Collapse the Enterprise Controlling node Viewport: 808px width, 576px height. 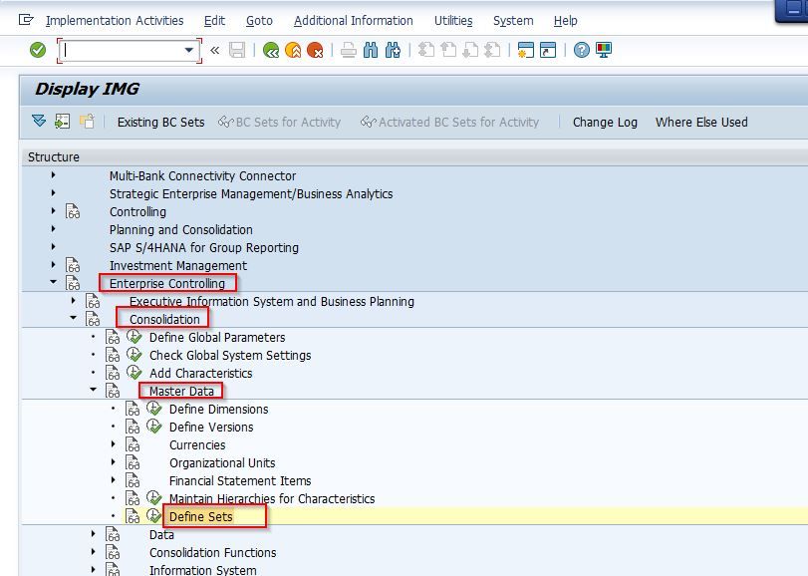click(x=53, y=282)
